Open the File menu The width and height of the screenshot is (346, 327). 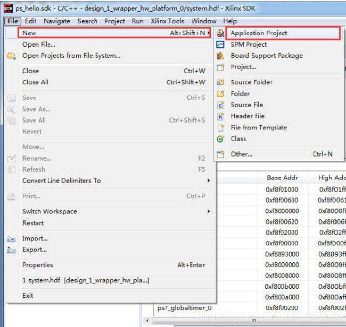tap(13, 21)
